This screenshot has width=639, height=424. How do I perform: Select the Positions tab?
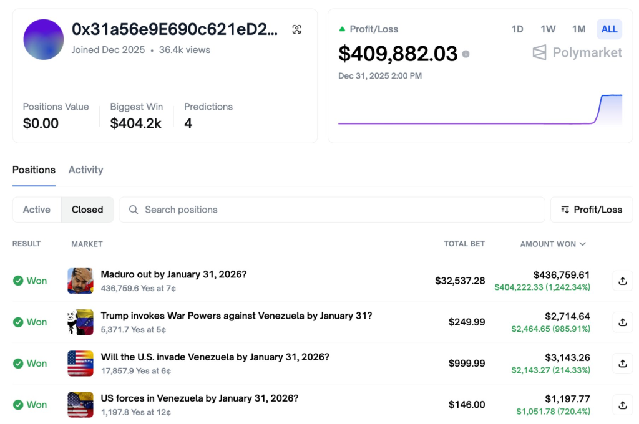click(34, 170)
